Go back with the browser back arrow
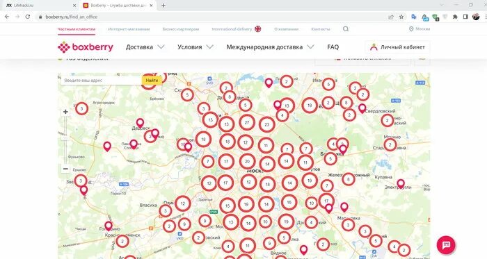Viewport: 487px width, 259px height. [7, 17]
